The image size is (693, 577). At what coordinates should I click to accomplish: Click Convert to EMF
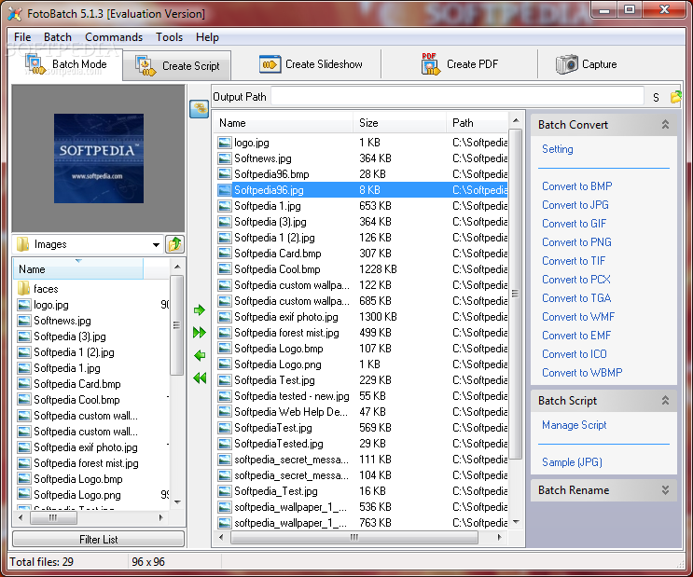(x=576, y=336)
